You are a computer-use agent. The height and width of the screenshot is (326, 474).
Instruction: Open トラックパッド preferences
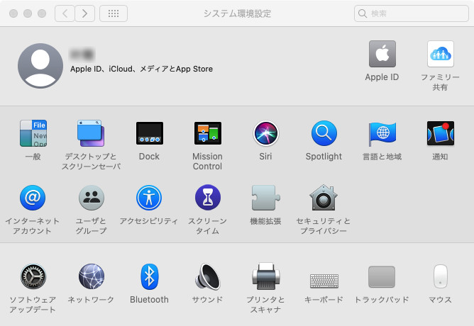(382, 277)
